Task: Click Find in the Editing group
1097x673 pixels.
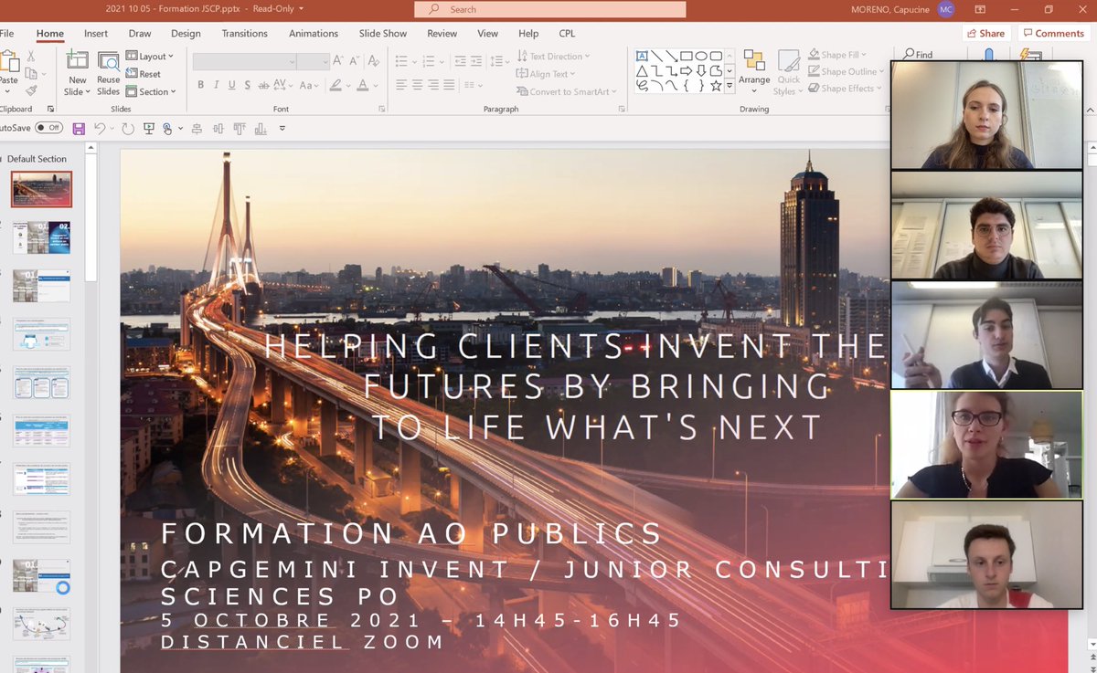Action: (918, 55)
